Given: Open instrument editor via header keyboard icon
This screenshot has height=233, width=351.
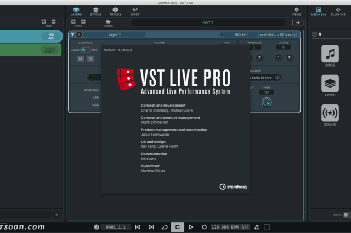Looking at the screenshot, I should pos(295,34).
